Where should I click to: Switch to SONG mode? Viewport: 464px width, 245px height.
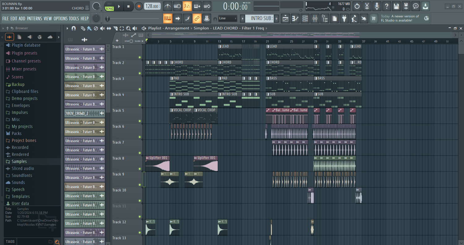[x=110, y=9]
